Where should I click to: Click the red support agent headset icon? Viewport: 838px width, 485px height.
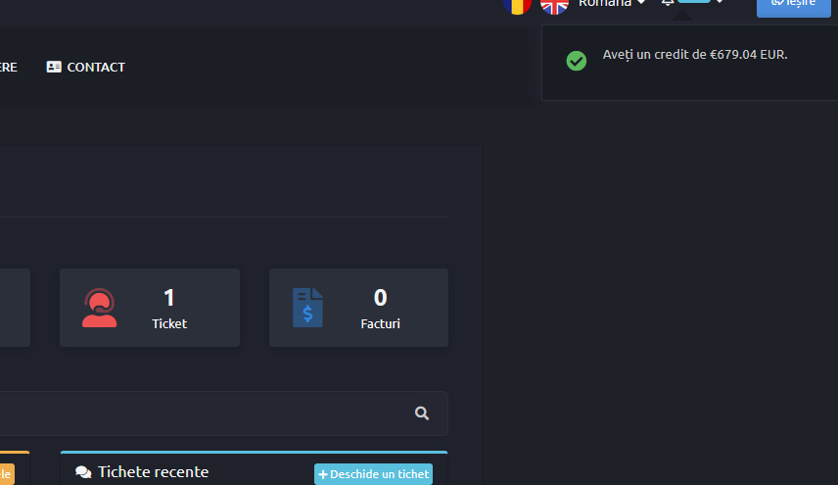click(x=100, y=308)
